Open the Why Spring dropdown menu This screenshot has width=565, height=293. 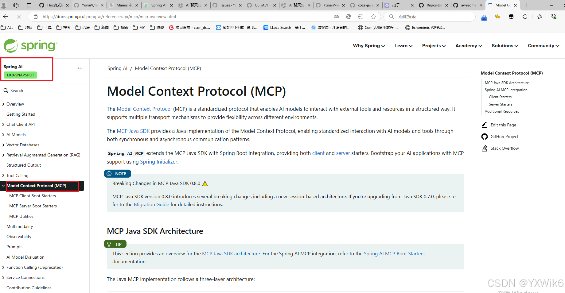tap(369, 46)
